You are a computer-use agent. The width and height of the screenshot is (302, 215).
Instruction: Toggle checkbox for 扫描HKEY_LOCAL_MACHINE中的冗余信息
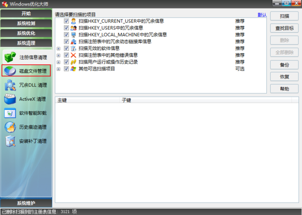66,35
